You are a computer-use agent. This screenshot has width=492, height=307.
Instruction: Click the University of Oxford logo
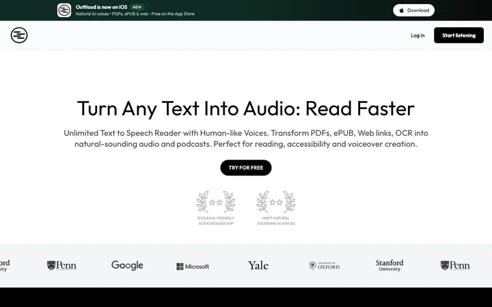[324, 265]
